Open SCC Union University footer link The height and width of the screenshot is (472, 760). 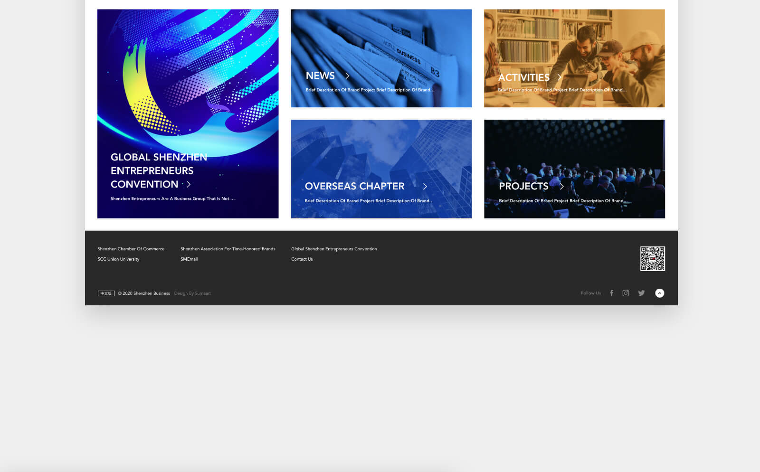[118, 259]
